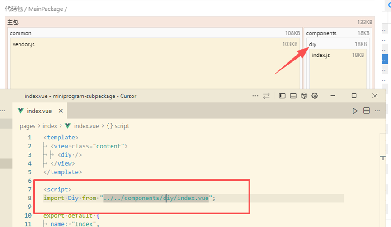Split the editor with the layout icon

[x=367, y=111]
